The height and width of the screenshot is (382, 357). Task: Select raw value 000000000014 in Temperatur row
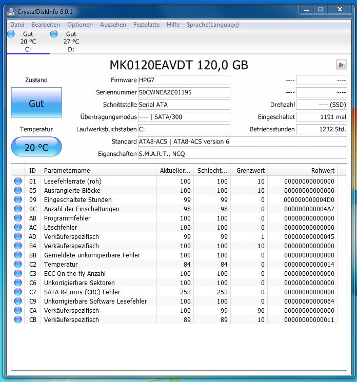[x=309, y=265]
